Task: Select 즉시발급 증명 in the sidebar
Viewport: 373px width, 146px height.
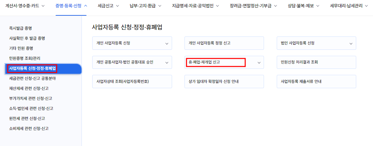Action: click(x=20, y=28)
